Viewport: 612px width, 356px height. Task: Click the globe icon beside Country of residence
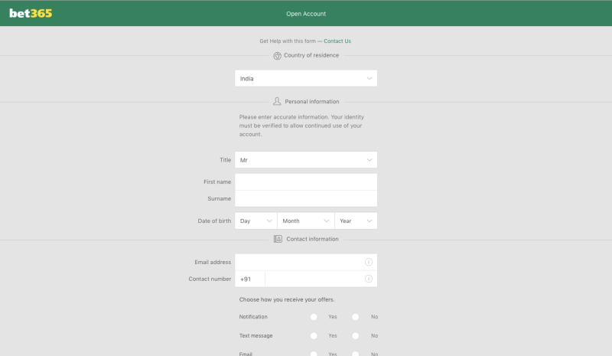[277, 56]
